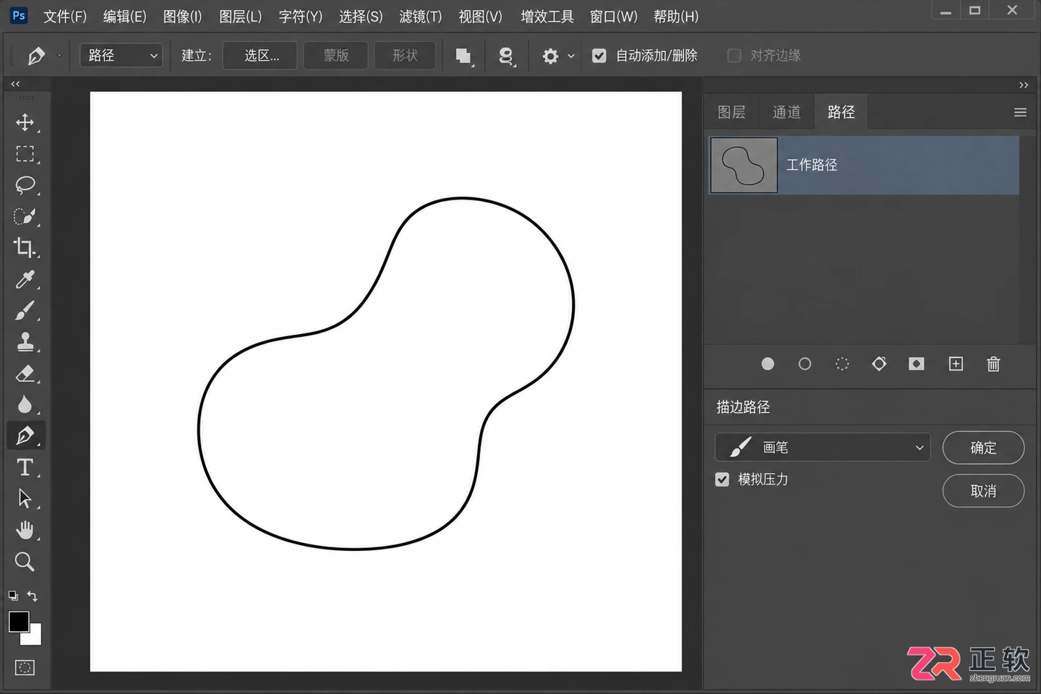Select the Blur droplet tool
1041x694 pixels.
click(x=25, y=404)
